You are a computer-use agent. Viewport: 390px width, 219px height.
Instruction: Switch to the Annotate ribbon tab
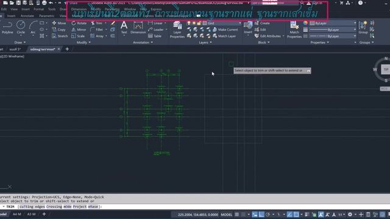click(x=27, y=16)
